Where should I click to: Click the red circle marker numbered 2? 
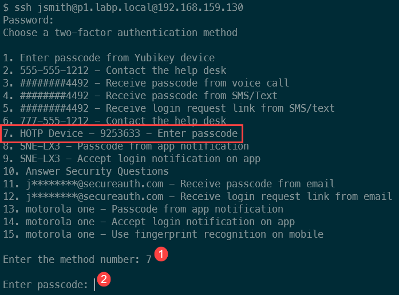pos(104,280)
